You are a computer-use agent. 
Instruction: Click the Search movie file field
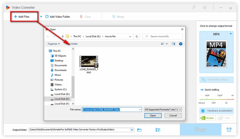pyautogui.click(x=163, y=37)
